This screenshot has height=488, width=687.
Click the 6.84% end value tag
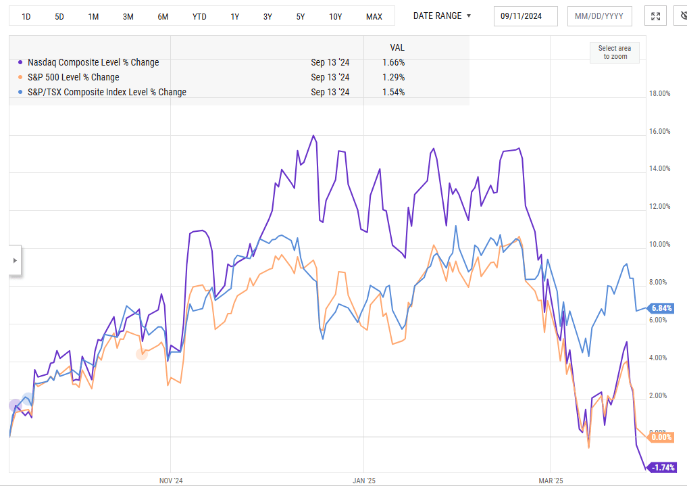click(661, 308)
